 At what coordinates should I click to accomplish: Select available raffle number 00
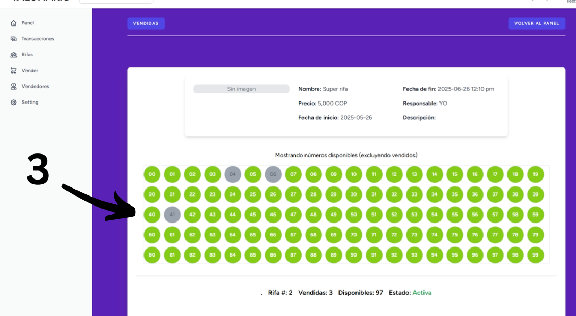point(152,174)
